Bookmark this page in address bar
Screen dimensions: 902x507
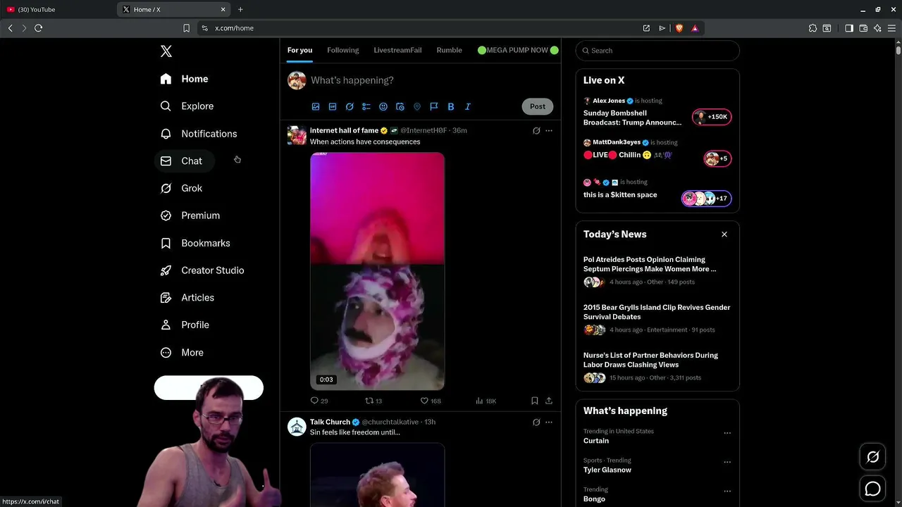click(x=186, y=28)
